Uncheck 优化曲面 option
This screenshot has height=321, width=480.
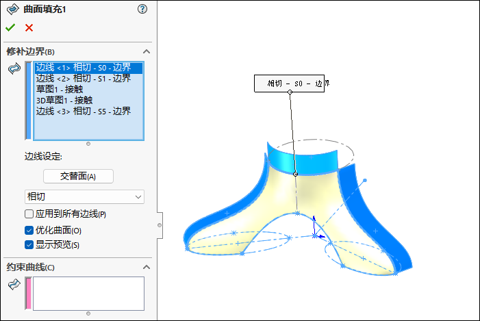(29, 231)
